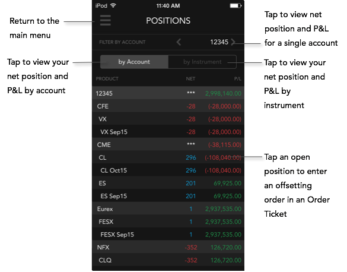Tap the P/L column header

[x=238, y=78]
